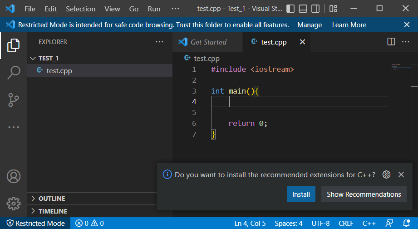Close the C++ extensions notification
The height and width of the screenshot is (229, 418).
(x=401, y=174)
